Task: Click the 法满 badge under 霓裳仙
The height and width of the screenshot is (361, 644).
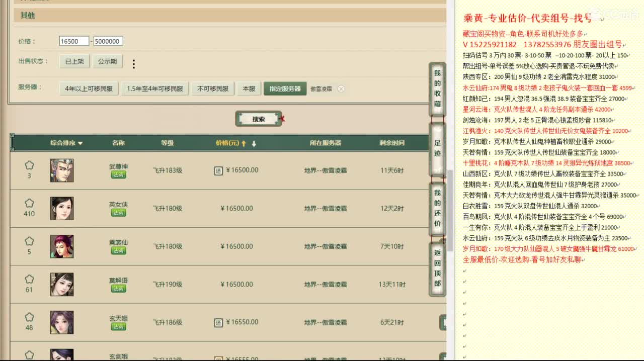Action: [x=119, y=250]
